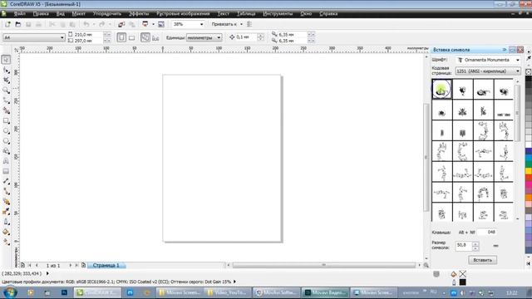Click the Import toolbar icon

click(121, 24)
